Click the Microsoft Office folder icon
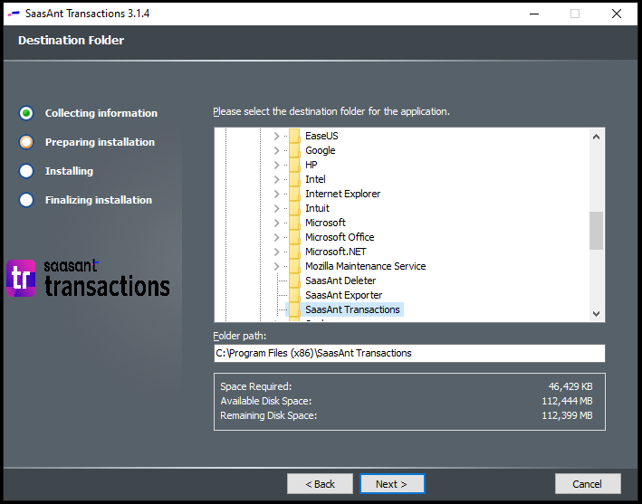 click(294, 237)
